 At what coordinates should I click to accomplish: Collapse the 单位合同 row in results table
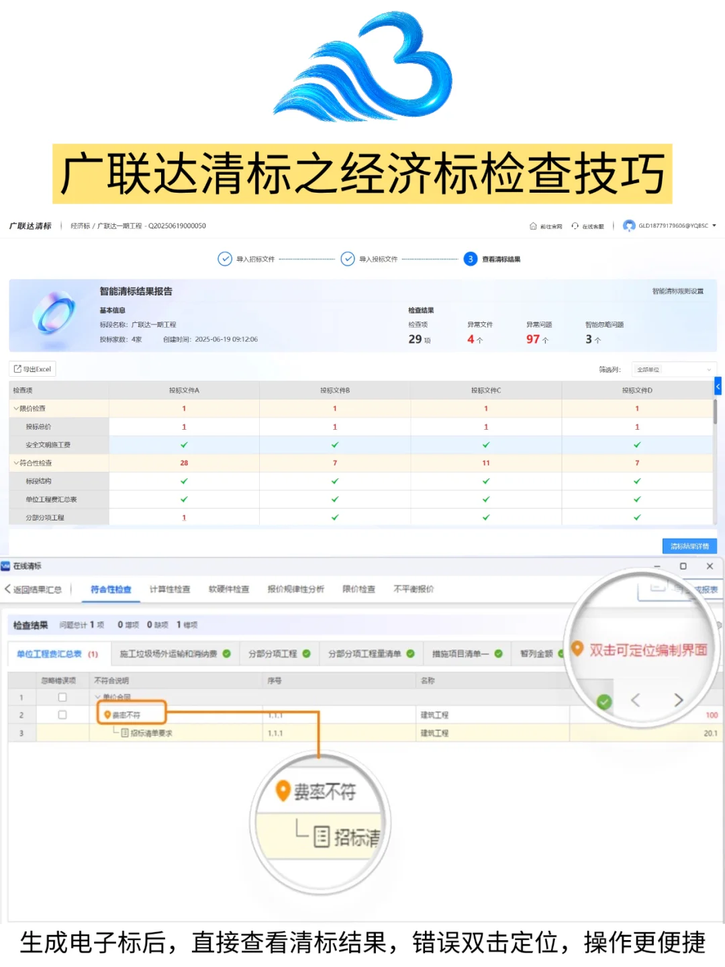pos(99,696)
